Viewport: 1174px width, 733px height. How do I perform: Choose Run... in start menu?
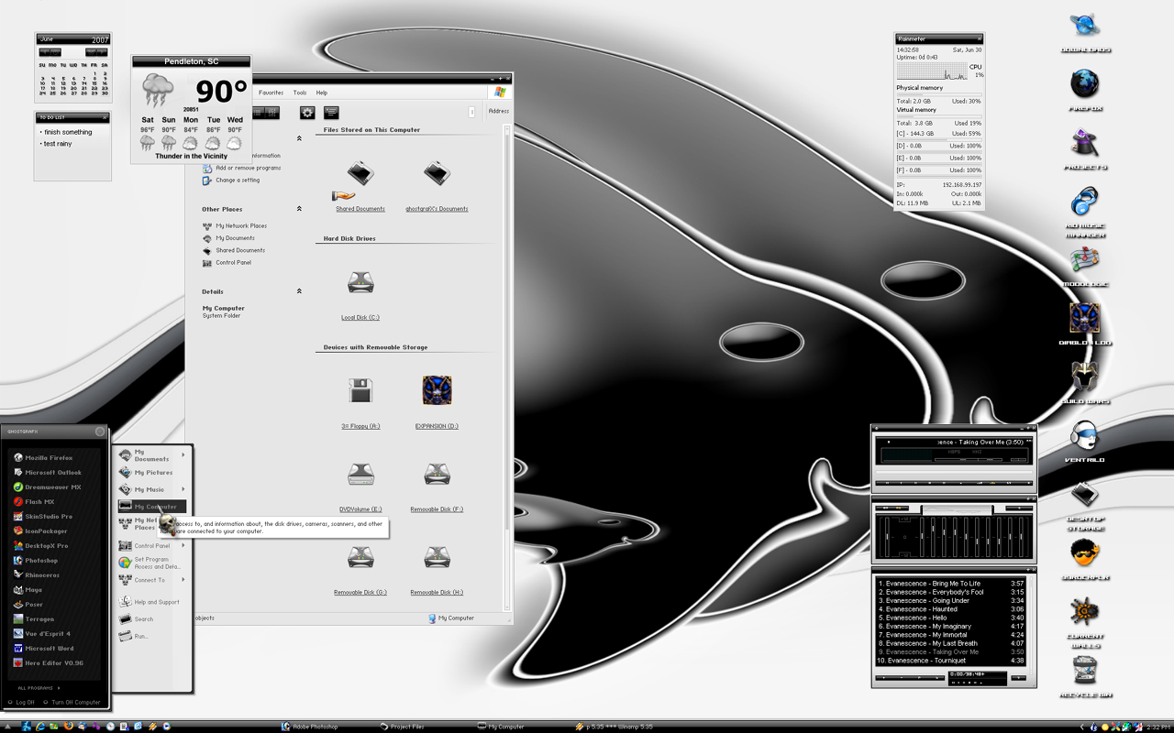coord(134,636)
